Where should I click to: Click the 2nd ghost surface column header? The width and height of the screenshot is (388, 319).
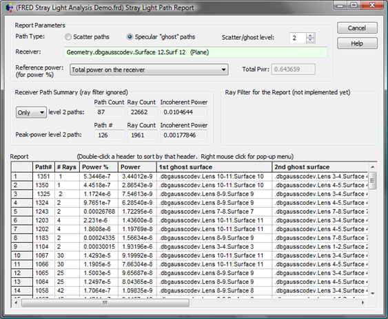tap(320, 167)
